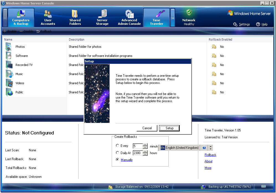276x193 pixels.
Task: Decrease the Every minutes spinner value
Action: (145, 147)
